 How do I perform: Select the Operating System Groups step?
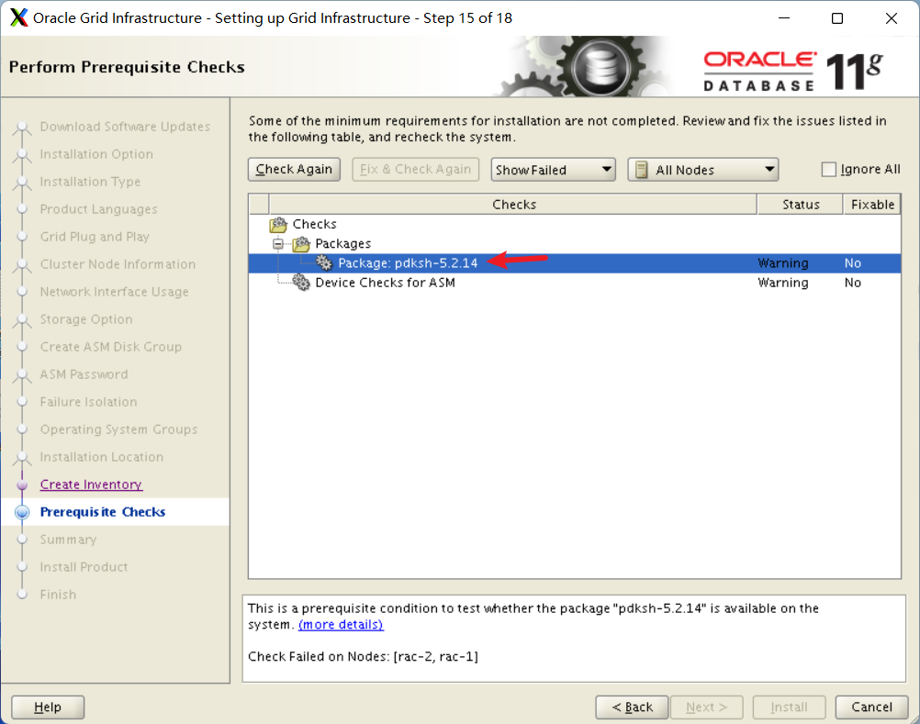118,429
